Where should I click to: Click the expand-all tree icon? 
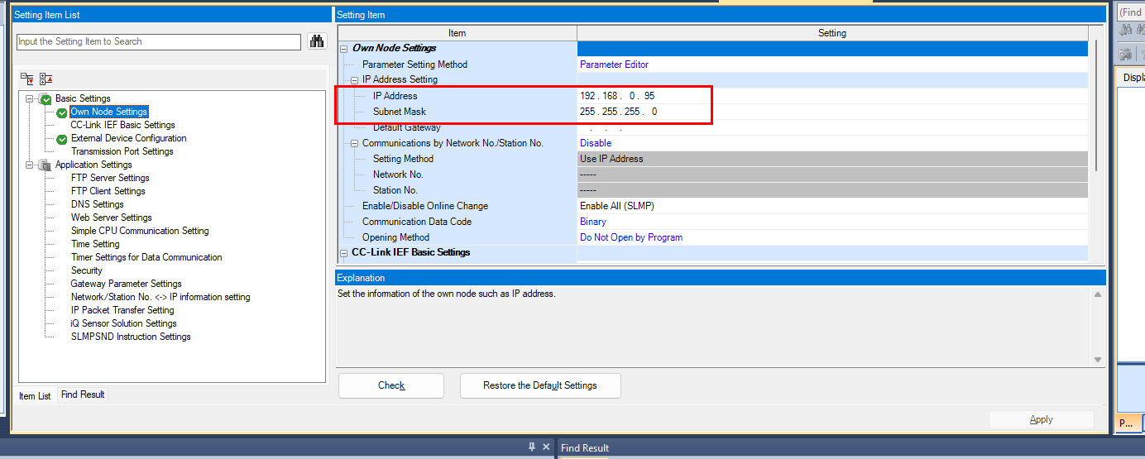27,79
